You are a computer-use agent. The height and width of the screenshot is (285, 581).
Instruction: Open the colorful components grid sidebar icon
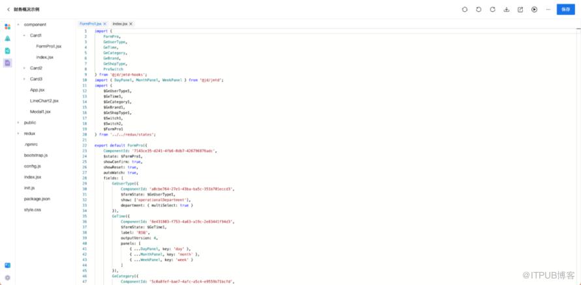pos(7,27)
